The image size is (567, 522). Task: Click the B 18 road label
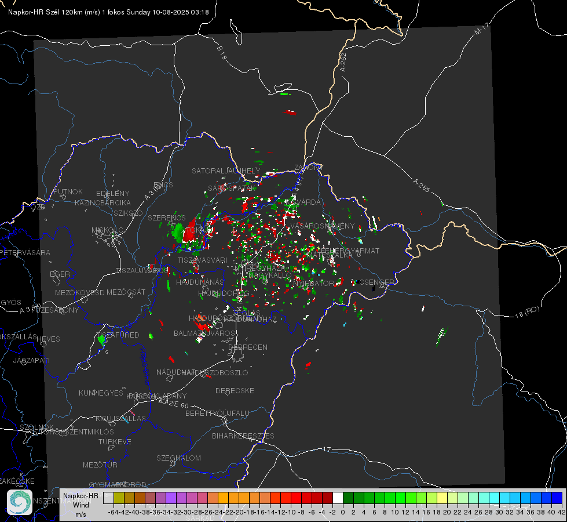(x=221, y=53)
